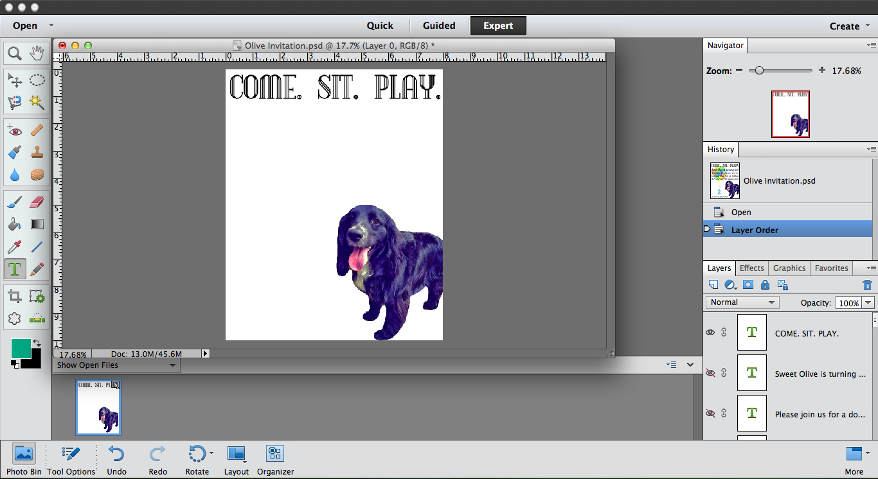Open the Graphics tab
Viewport: 878px width, 479px height.
(x=789, y=268)
